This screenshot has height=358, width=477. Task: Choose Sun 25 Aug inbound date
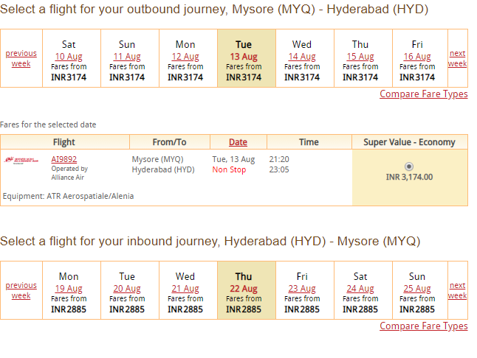coord(417,289)
